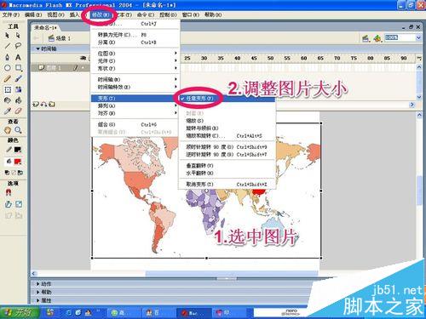Open the 对齐 submenu
Image resolution: width=426 pixels, height=319 pixels.
coord(135,113)
